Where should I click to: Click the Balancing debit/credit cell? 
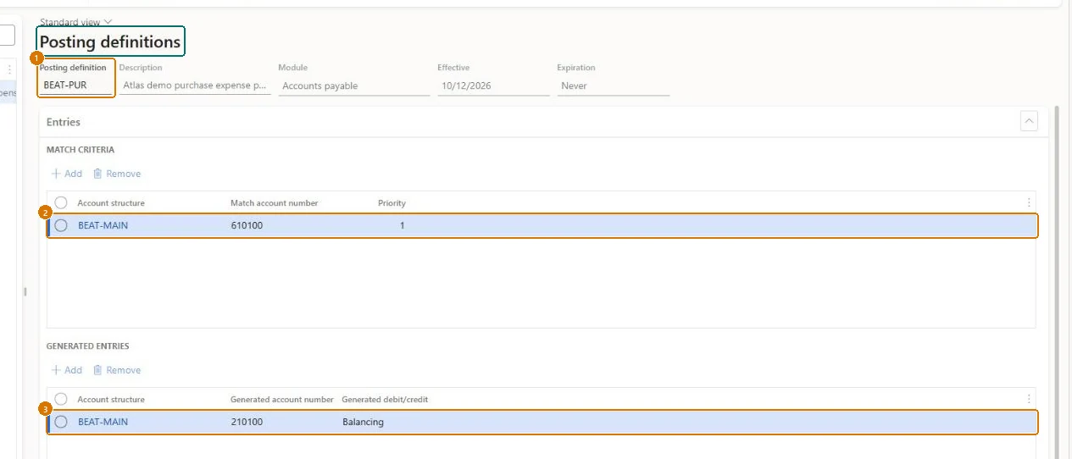click(x=364, y=422)
